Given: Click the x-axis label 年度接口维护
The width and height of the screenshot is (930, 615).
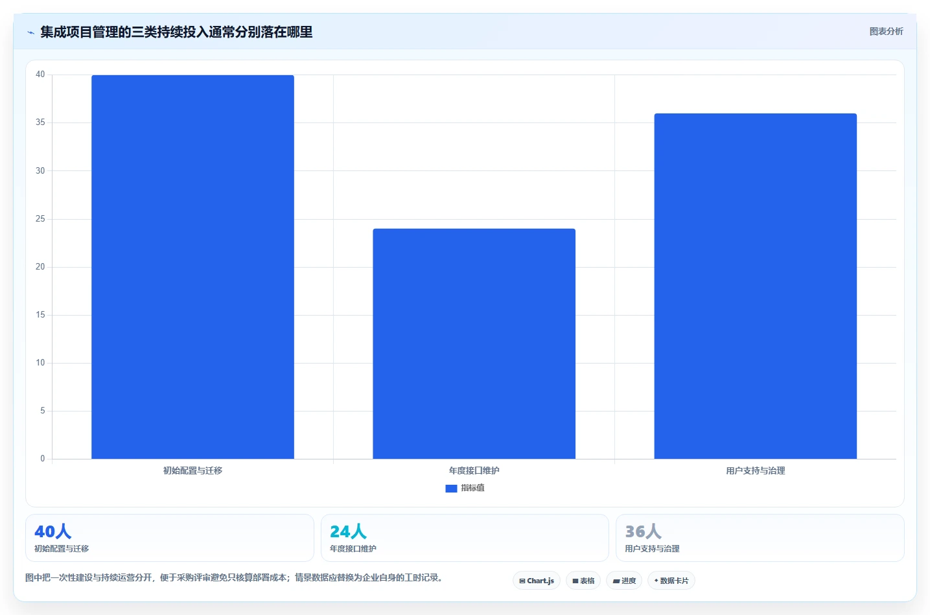Looking at the screenshot, I should [474, 470].
